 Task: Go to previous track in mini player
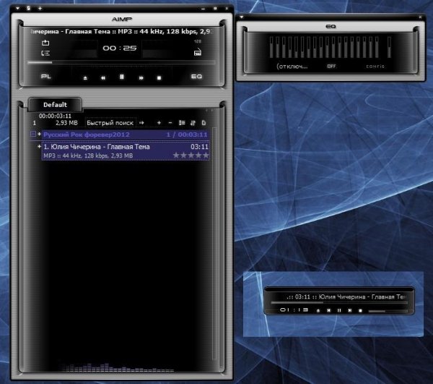pos(328,310)
